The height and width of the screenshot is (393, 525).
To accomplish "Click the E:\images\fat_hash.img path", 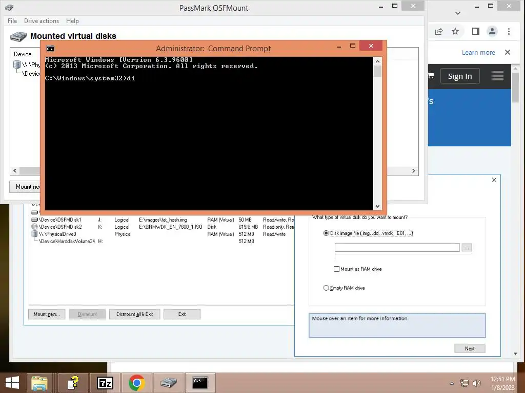I will coord(163,220).
